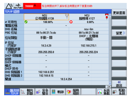
Task: Select the 匯流排 TCP/IP softkey
Action: click(x=12, y=92)
